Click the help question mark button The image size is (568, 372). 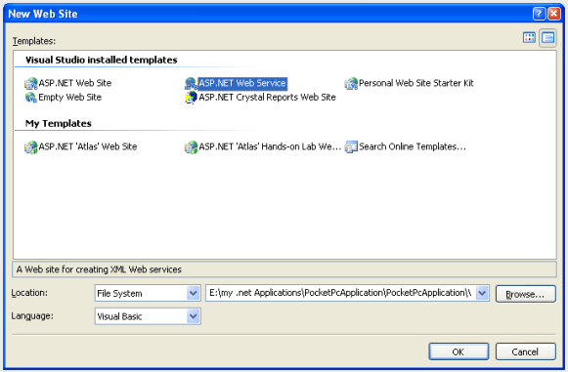pyautogui.click(x=539, y=14)
